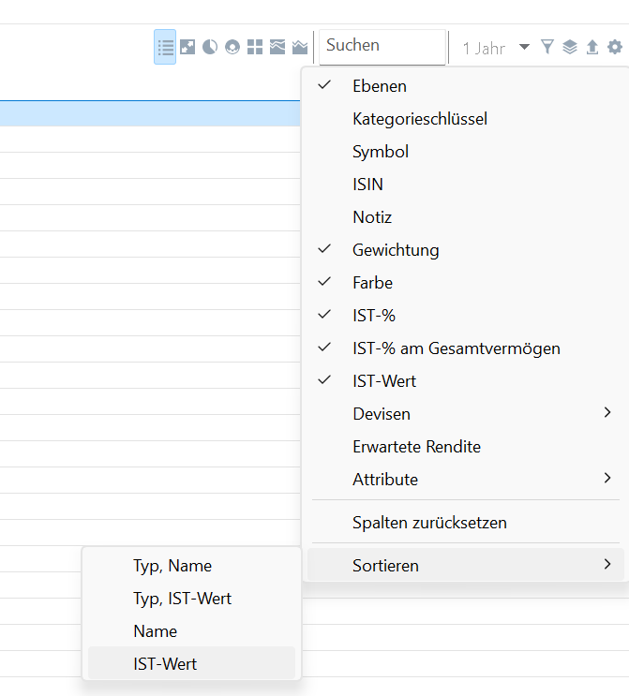629x696 pixels.
Task: Open the stacked area chart view
Action: coord(300,47)
